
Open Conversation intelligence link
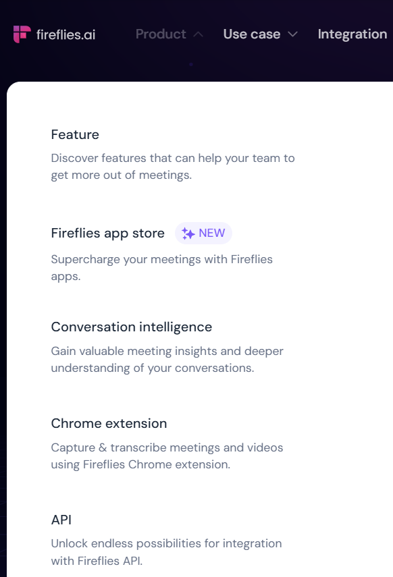point(132,327)
